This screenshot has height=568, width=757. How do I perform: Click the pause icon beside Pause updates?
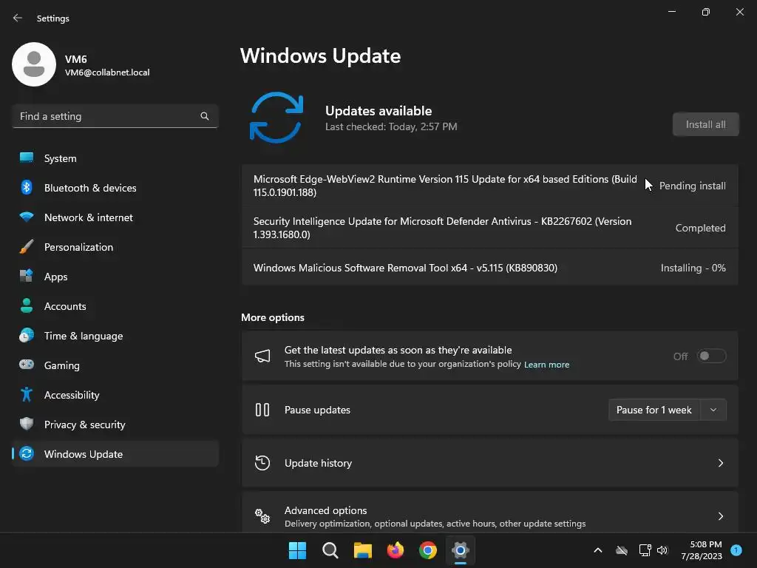pyautogui.click(x=262, y=410)
